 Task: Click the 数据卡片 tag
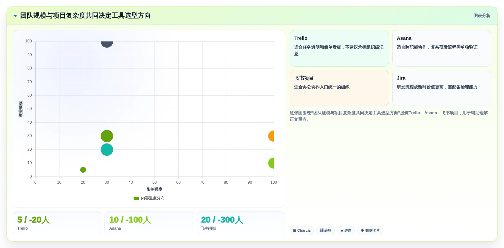[x=370, y=231]
